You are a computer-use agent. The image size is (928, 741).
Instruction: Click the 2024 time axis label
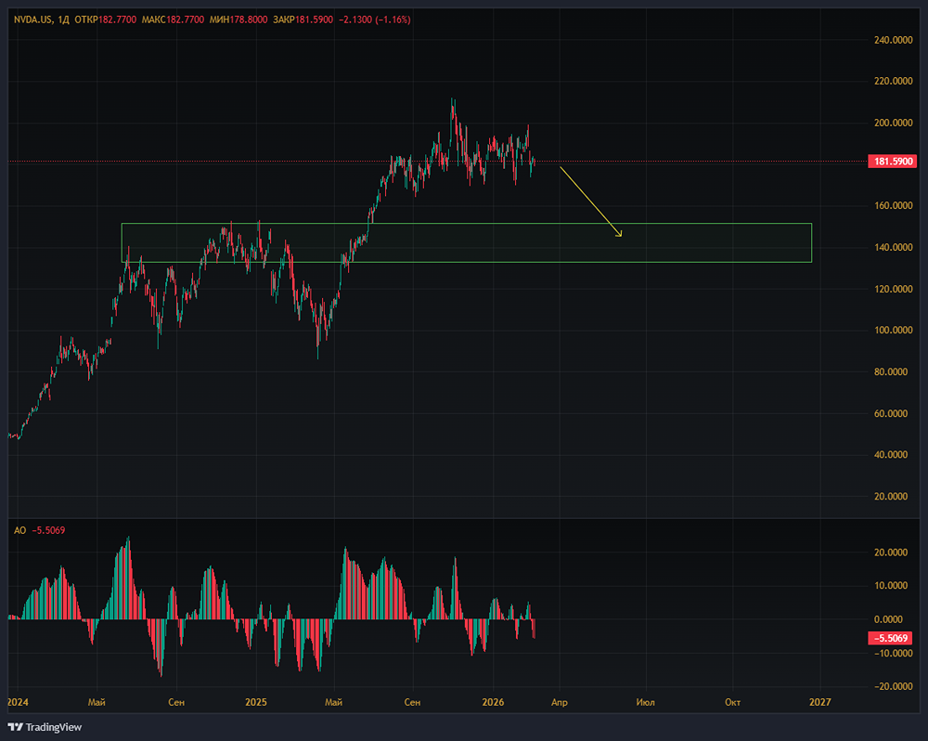coord(18,702)
